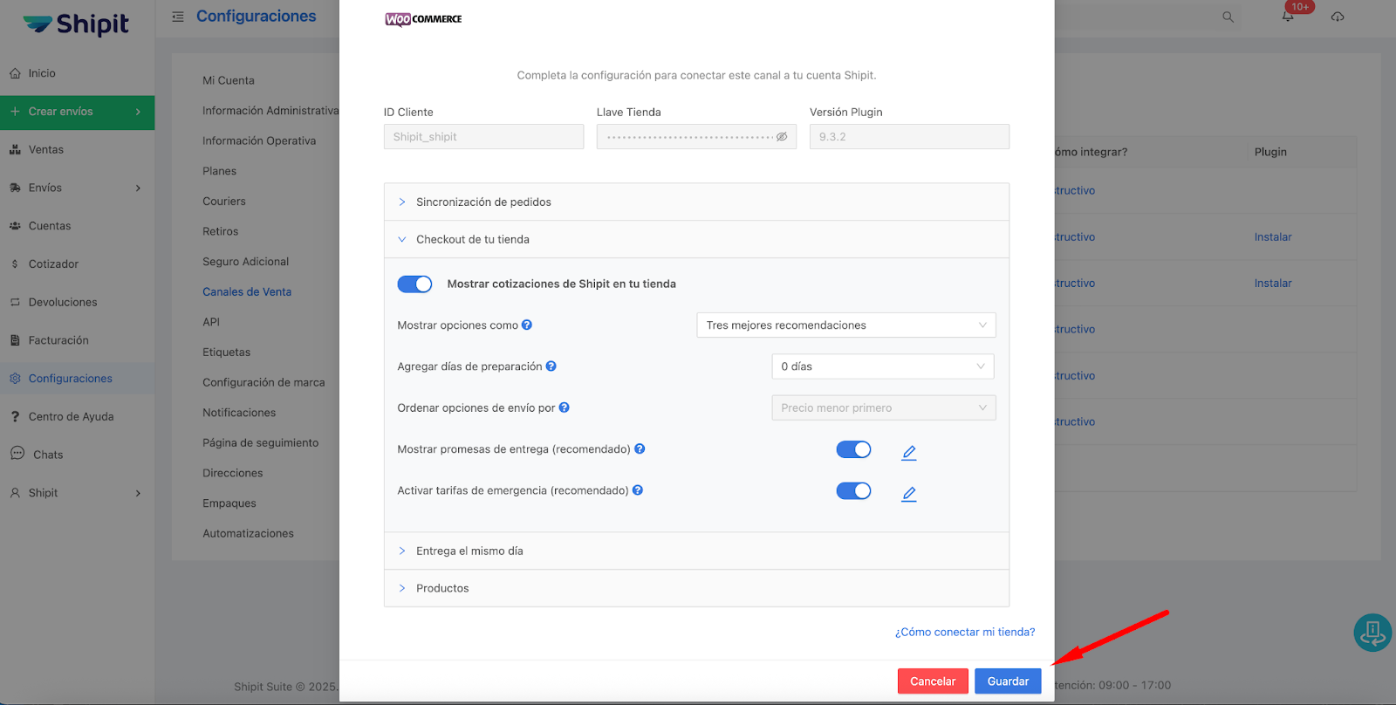
Task: Click the cloud download icon
Action: tap(1338, 17)
